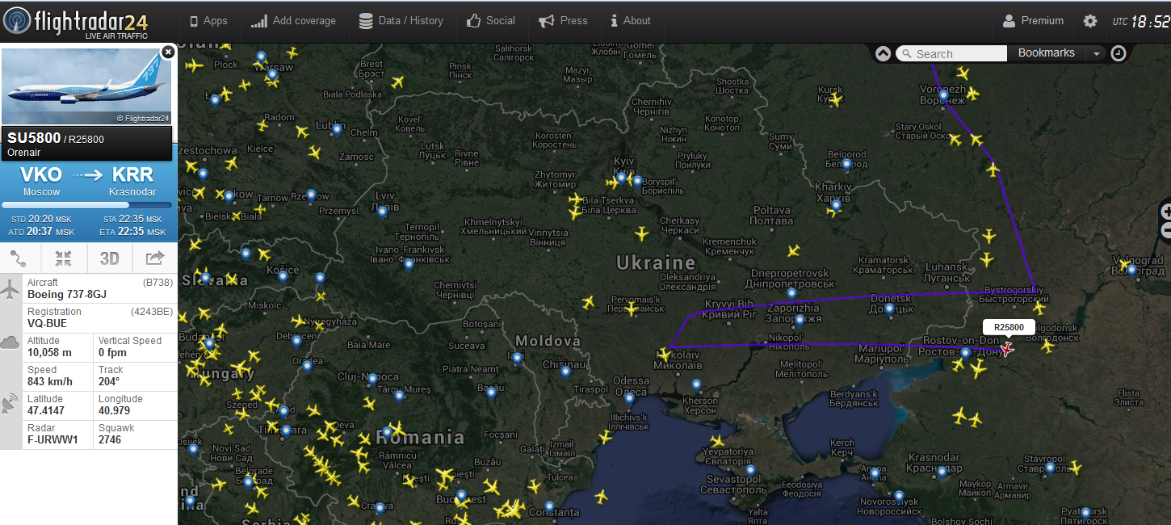Click the flight progress bar
Viewport: 1171px width, 525px height.
pos(87,206)
